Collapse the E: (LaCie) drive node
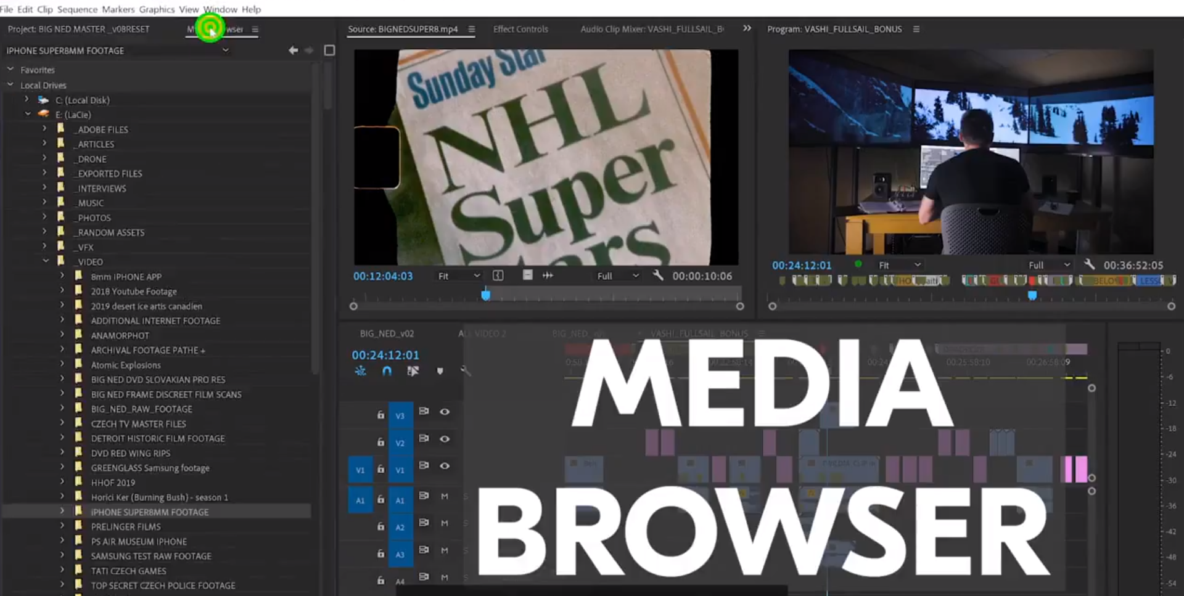 point(28,114)
